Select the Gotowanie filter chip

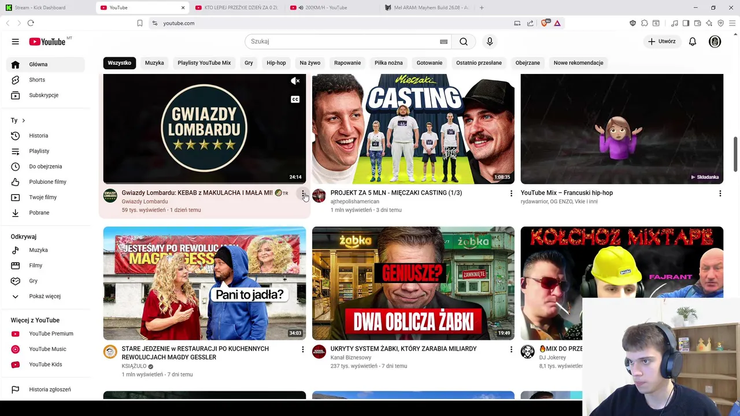tap(430, 62)
